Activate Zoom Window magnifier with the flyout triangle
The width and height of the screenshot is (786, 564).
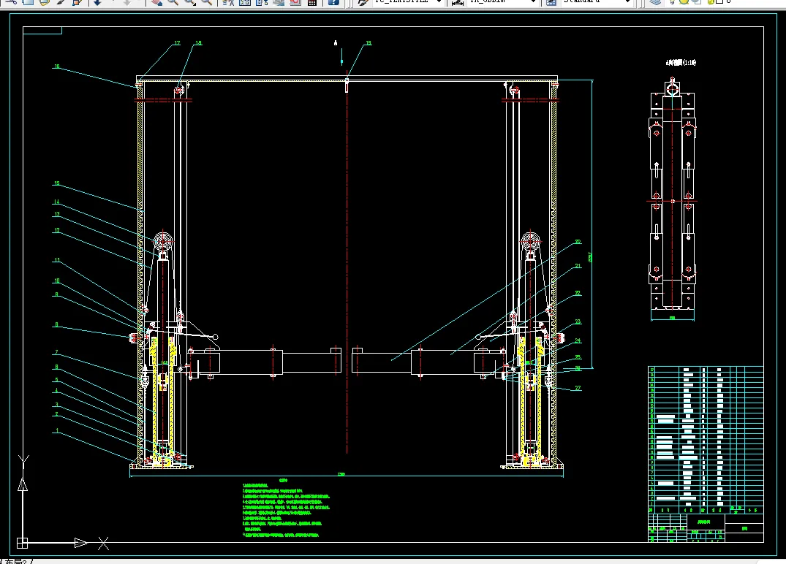click(x=189, y=2)
